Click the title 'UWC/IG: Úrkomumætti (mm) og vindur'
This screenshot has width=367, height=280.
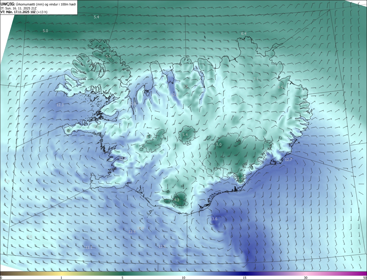coord(38,4)
